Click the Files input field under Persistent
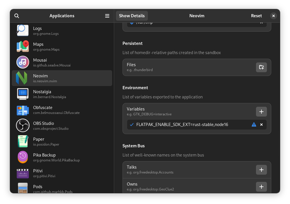Viewport: 290px width, 204px height. [x=173, y=67]
